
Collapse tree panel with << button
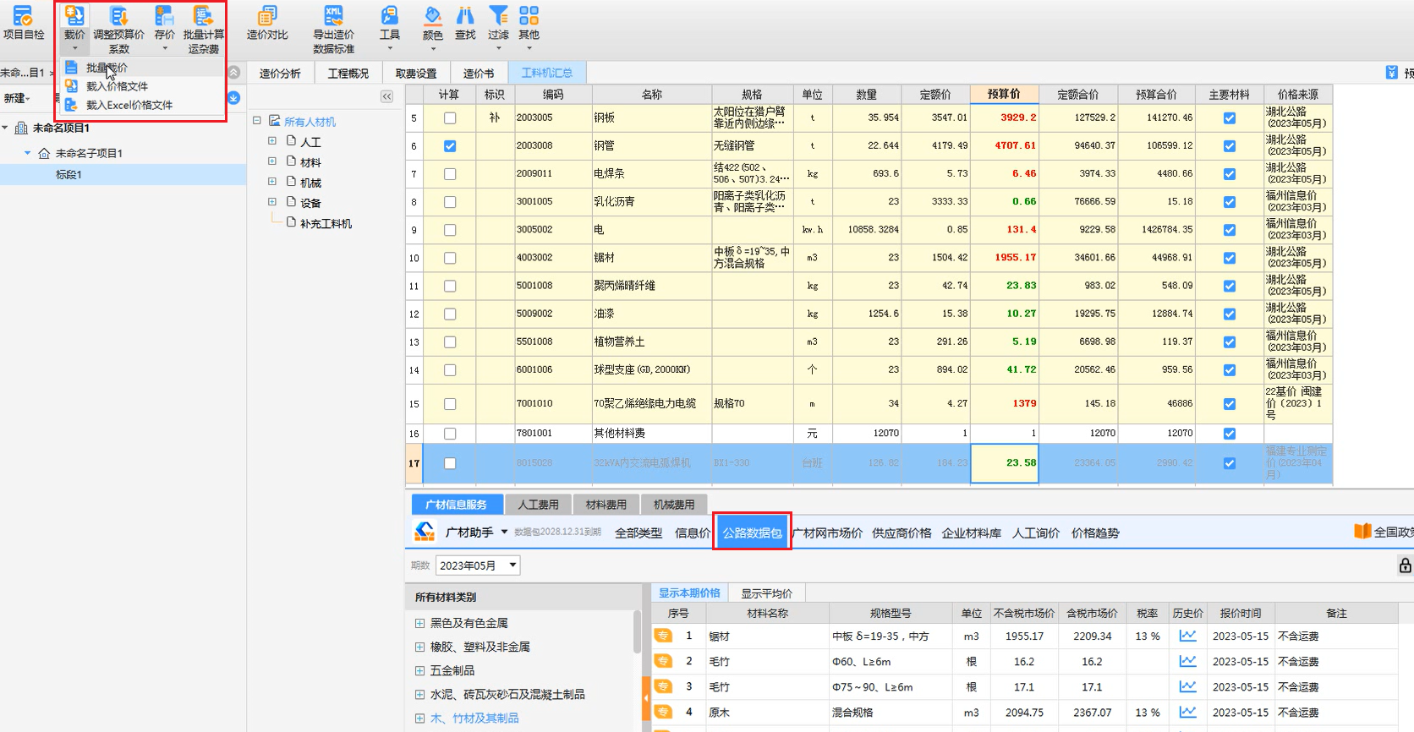387,96
